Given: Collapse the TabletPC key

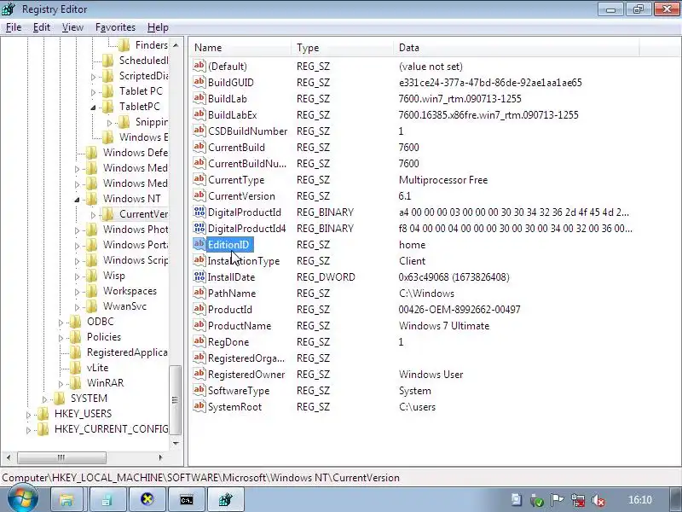Looking at the screenshot, I should tap(93, 108).
